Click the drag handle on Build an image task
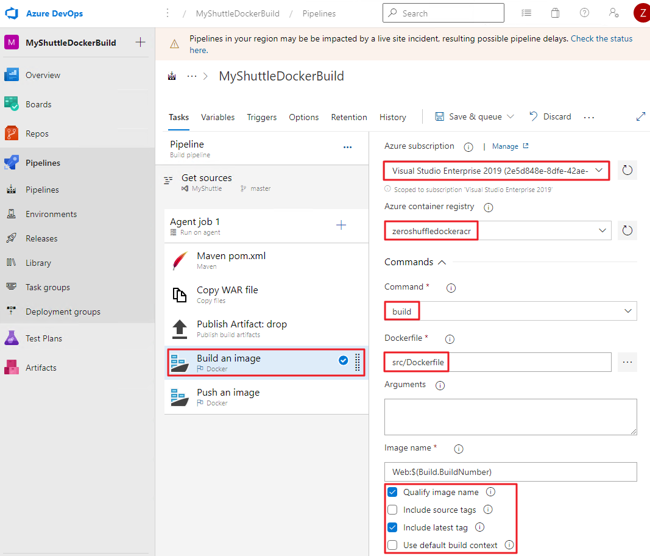The image size is (650, 556). point(358,362)
